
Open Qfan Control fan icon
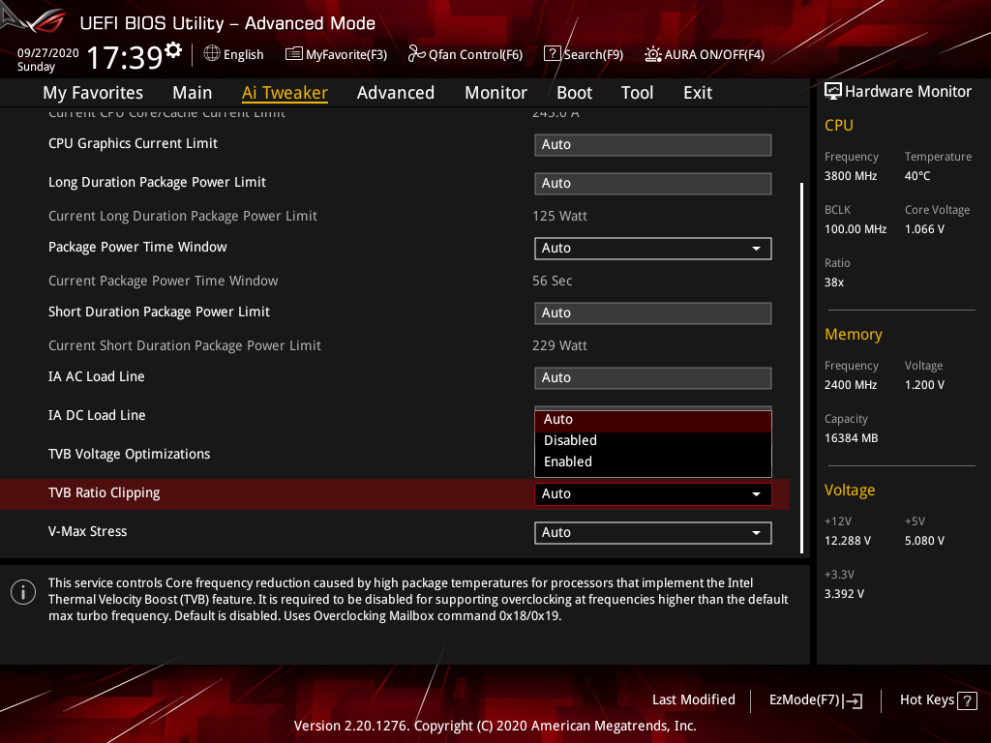tap(416, 54)
